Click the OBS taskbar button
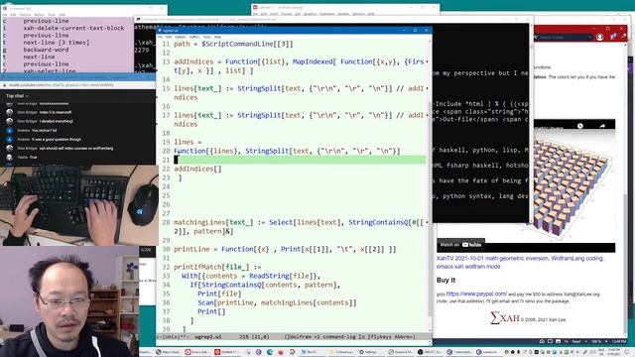This screenshot has width=635, height=357. tap(430, 352)
